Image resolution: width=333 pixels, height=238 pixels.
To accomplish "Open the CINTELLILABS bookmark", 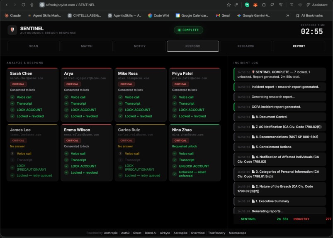I will (x=84, y=15).
